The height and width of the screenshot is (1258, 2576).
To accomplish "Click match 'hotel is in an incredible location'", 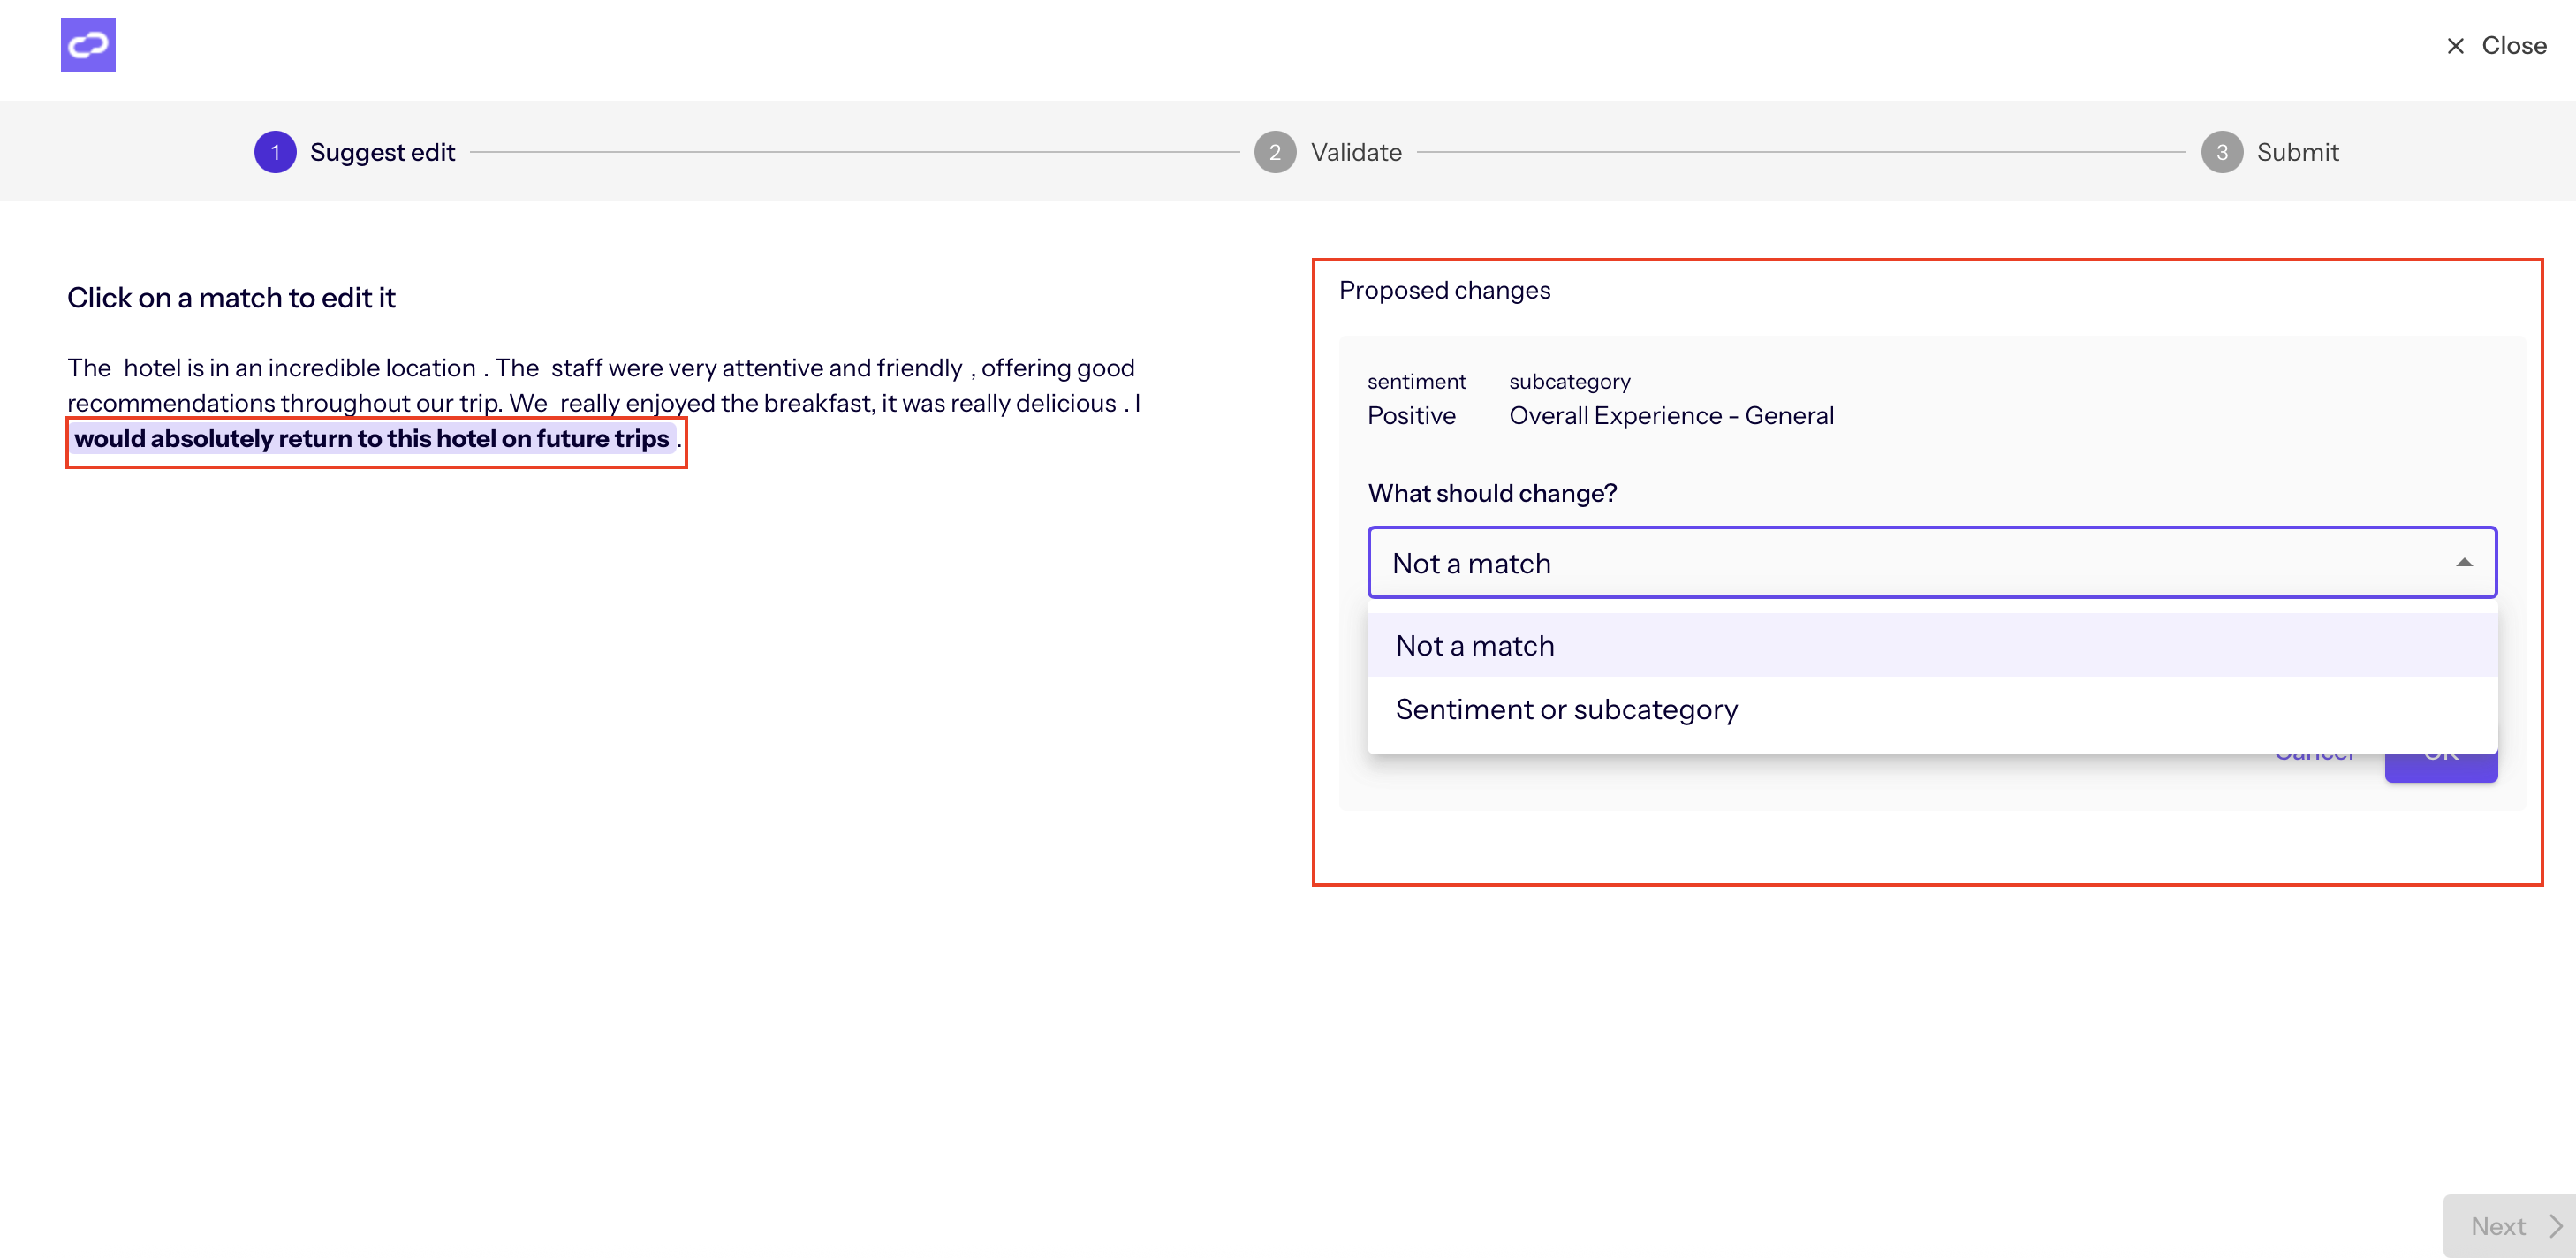I will point(299,368).
